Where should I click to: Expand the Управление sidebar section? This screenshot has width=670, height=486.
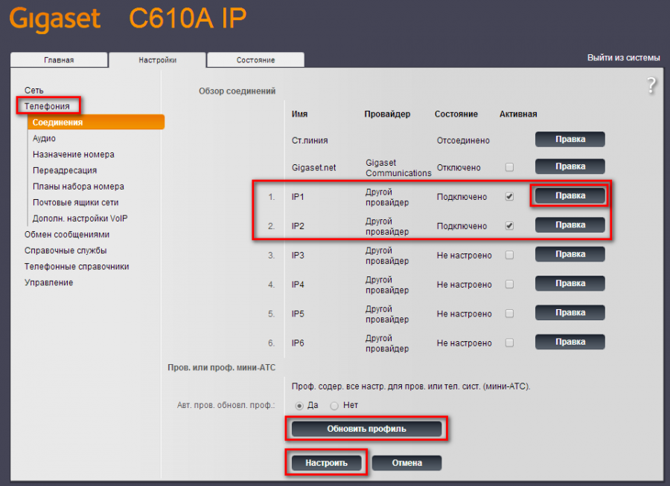(48, 282)
